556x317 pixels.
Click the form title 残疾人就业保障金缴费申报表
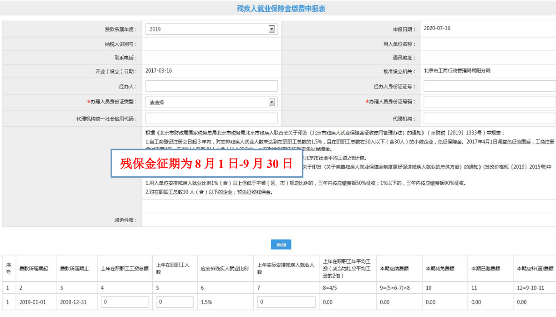(x=281, y=8)
